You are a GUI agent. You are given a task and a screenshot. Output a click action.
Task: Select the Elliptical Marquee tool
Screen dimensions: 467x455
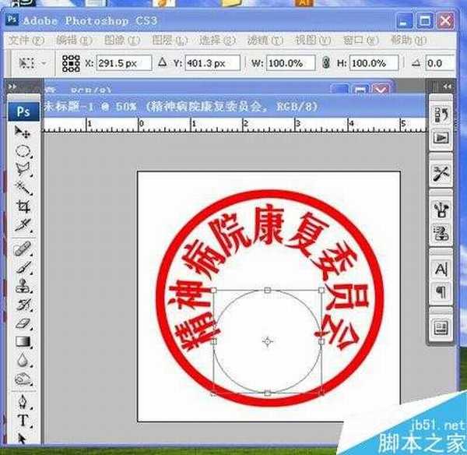click(x=23, y=151)
